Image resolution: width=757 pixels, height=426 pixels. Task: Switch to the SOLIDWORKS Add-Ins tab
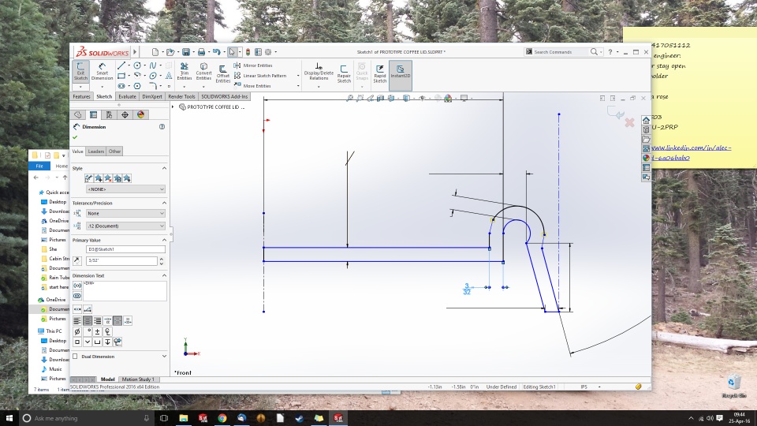click(x=225, y=96)
